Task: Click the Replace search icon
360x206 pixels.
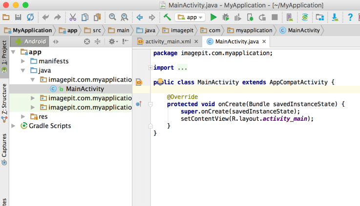Action: pos(125,17)
